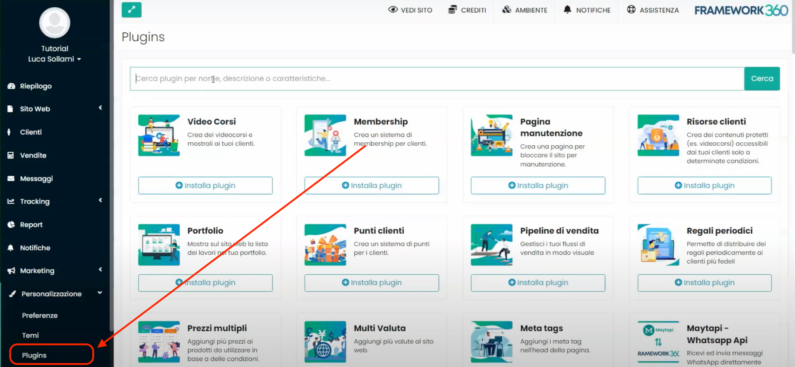
Task: Open Plugins in the sidebar
Action: (34, 355)
